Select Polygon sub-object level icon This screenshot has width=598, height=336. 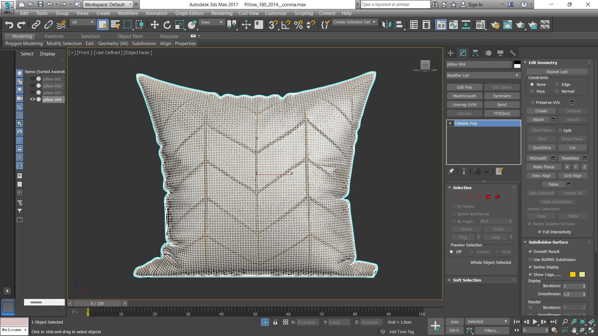click(x=488, y=197)
